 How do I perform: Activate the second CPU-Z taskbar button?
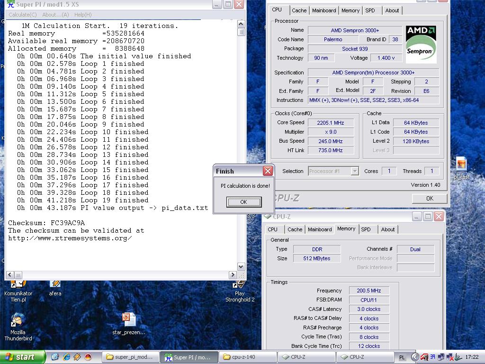point(365,357)
